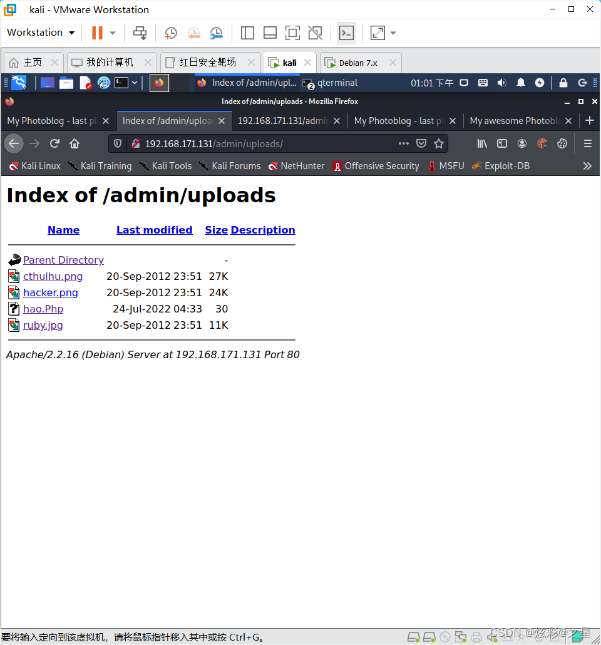Image resolution: width=601 pixels, height=645 pixels.
Task: Switch to the Debian 7.x VM tab
Action: click(x=358, y=63)
